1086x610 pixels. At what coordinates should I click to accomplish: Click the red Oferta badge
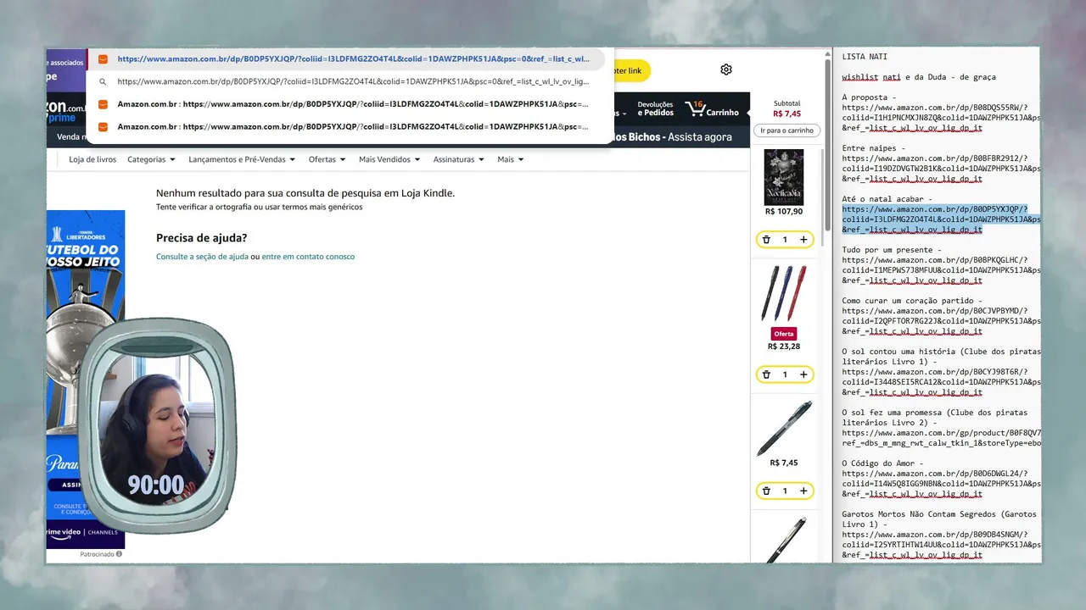click(784, 334)
